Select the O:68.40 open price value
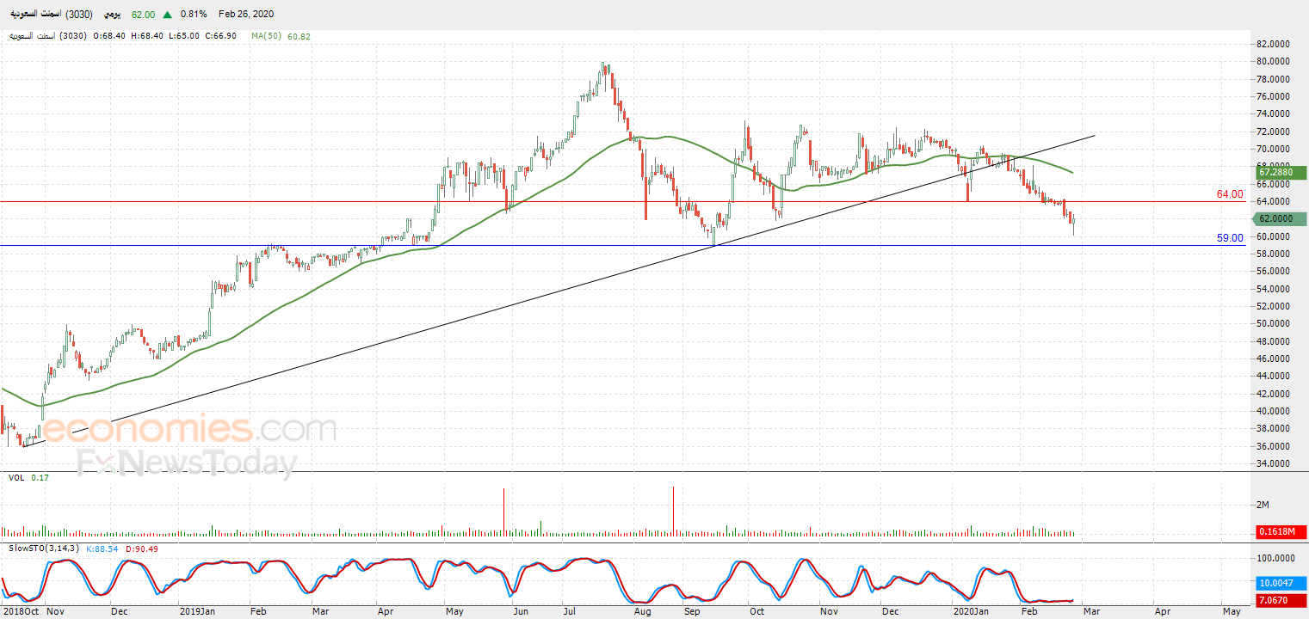The height and width of the screenshot is (619, 1309). point(111,36)
